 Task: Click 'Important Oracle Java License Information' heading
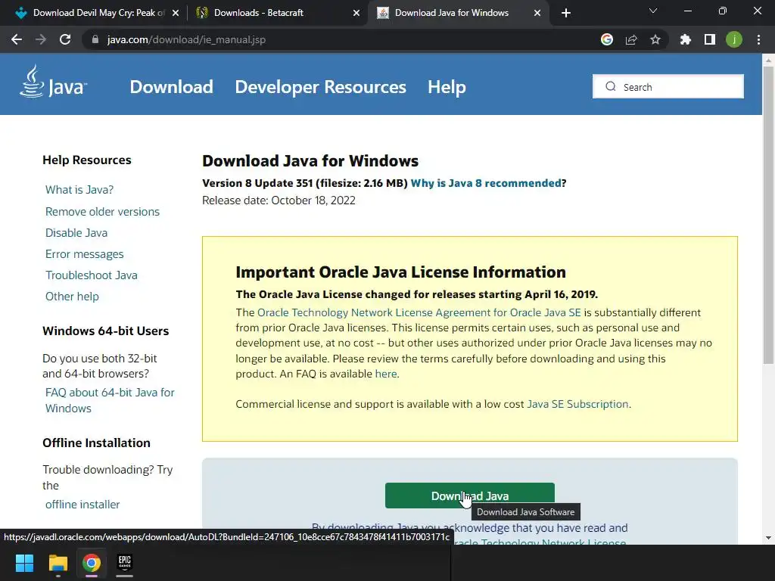(x=401, y=272)
